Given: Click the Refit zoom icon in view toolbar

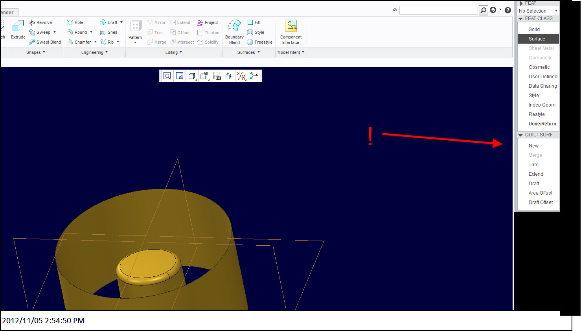Looking at the screenshot, I should 167,76.
